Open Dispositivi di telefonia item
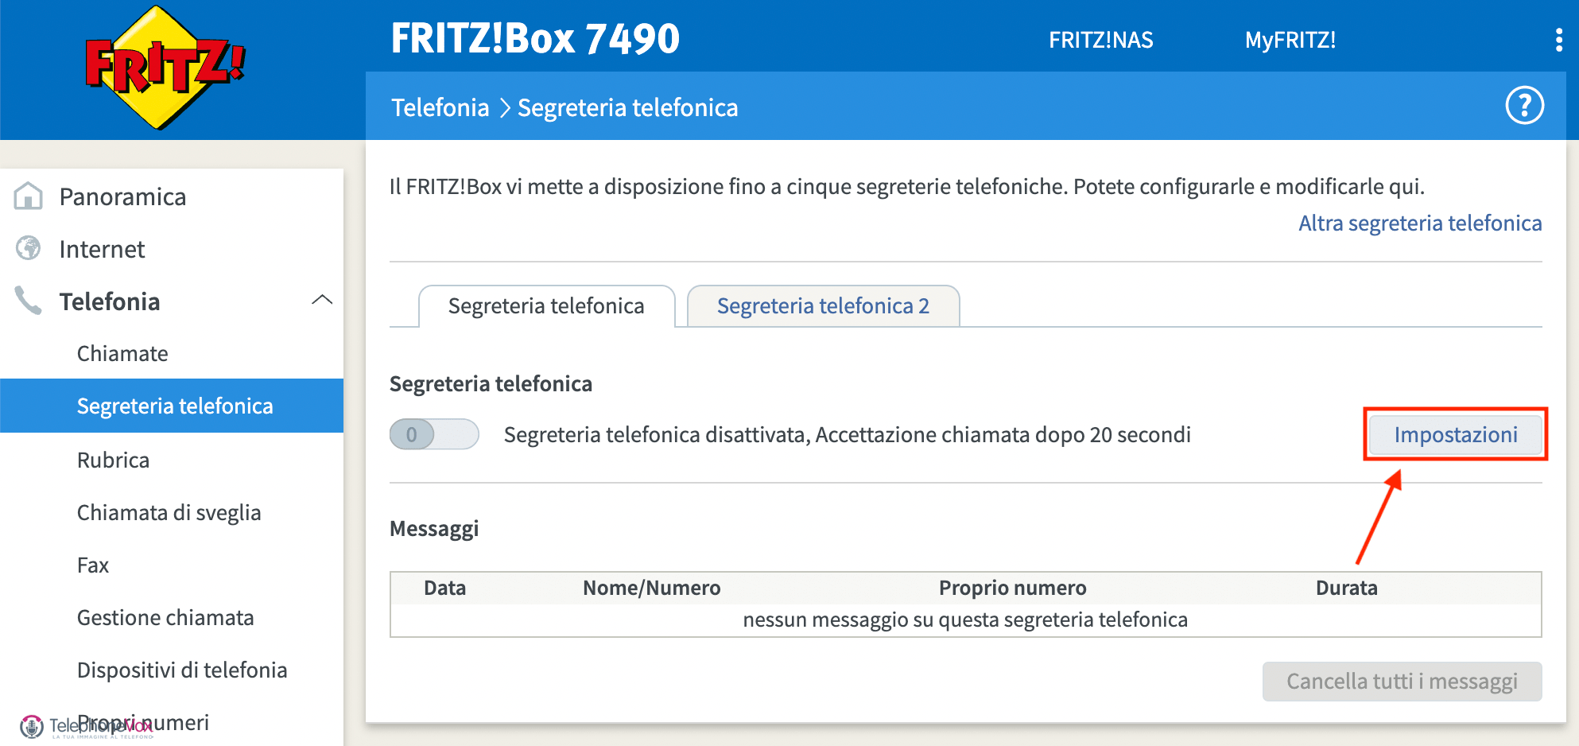This screenshot has height=746, width=1579. (182, 670)
